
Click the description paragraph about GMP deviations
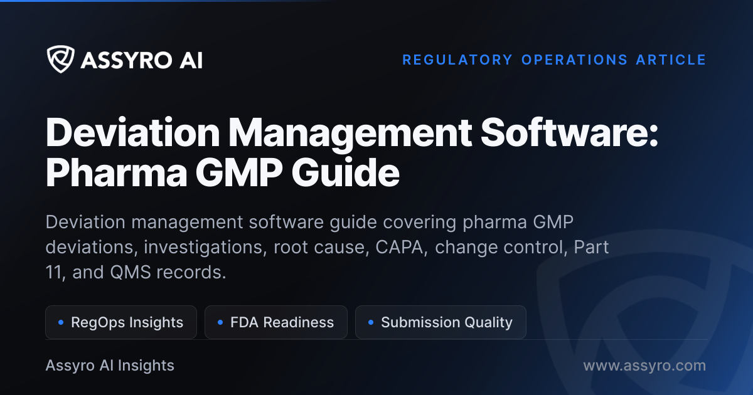click(x=327, y=248)
